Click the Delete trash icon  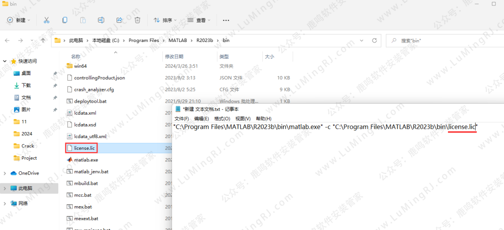tap(137, 20)
